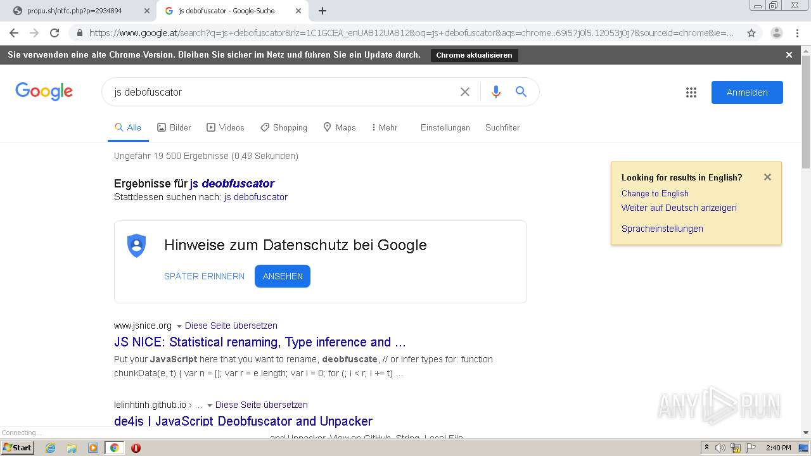
Task: Search instead for 'js debofuscator' link
Action: pos(256,197)
